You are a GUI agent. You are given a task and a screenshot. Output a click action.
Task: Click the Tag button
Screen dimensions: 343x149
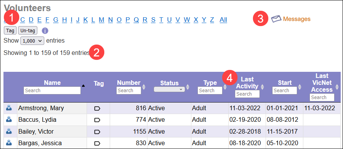(10, 31)
